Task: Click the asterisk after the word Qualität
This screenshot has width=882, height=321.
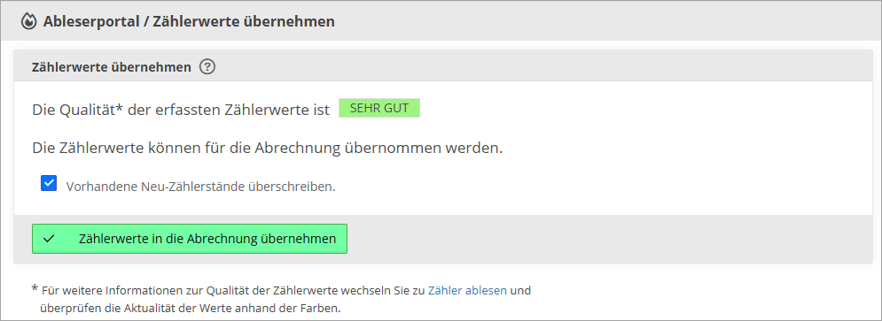Action: 120,107
